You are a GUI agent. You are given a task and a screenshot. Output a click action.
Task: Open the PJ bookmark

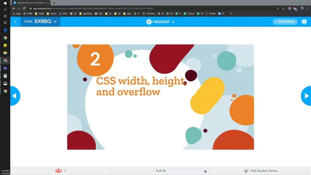point(221,14)
